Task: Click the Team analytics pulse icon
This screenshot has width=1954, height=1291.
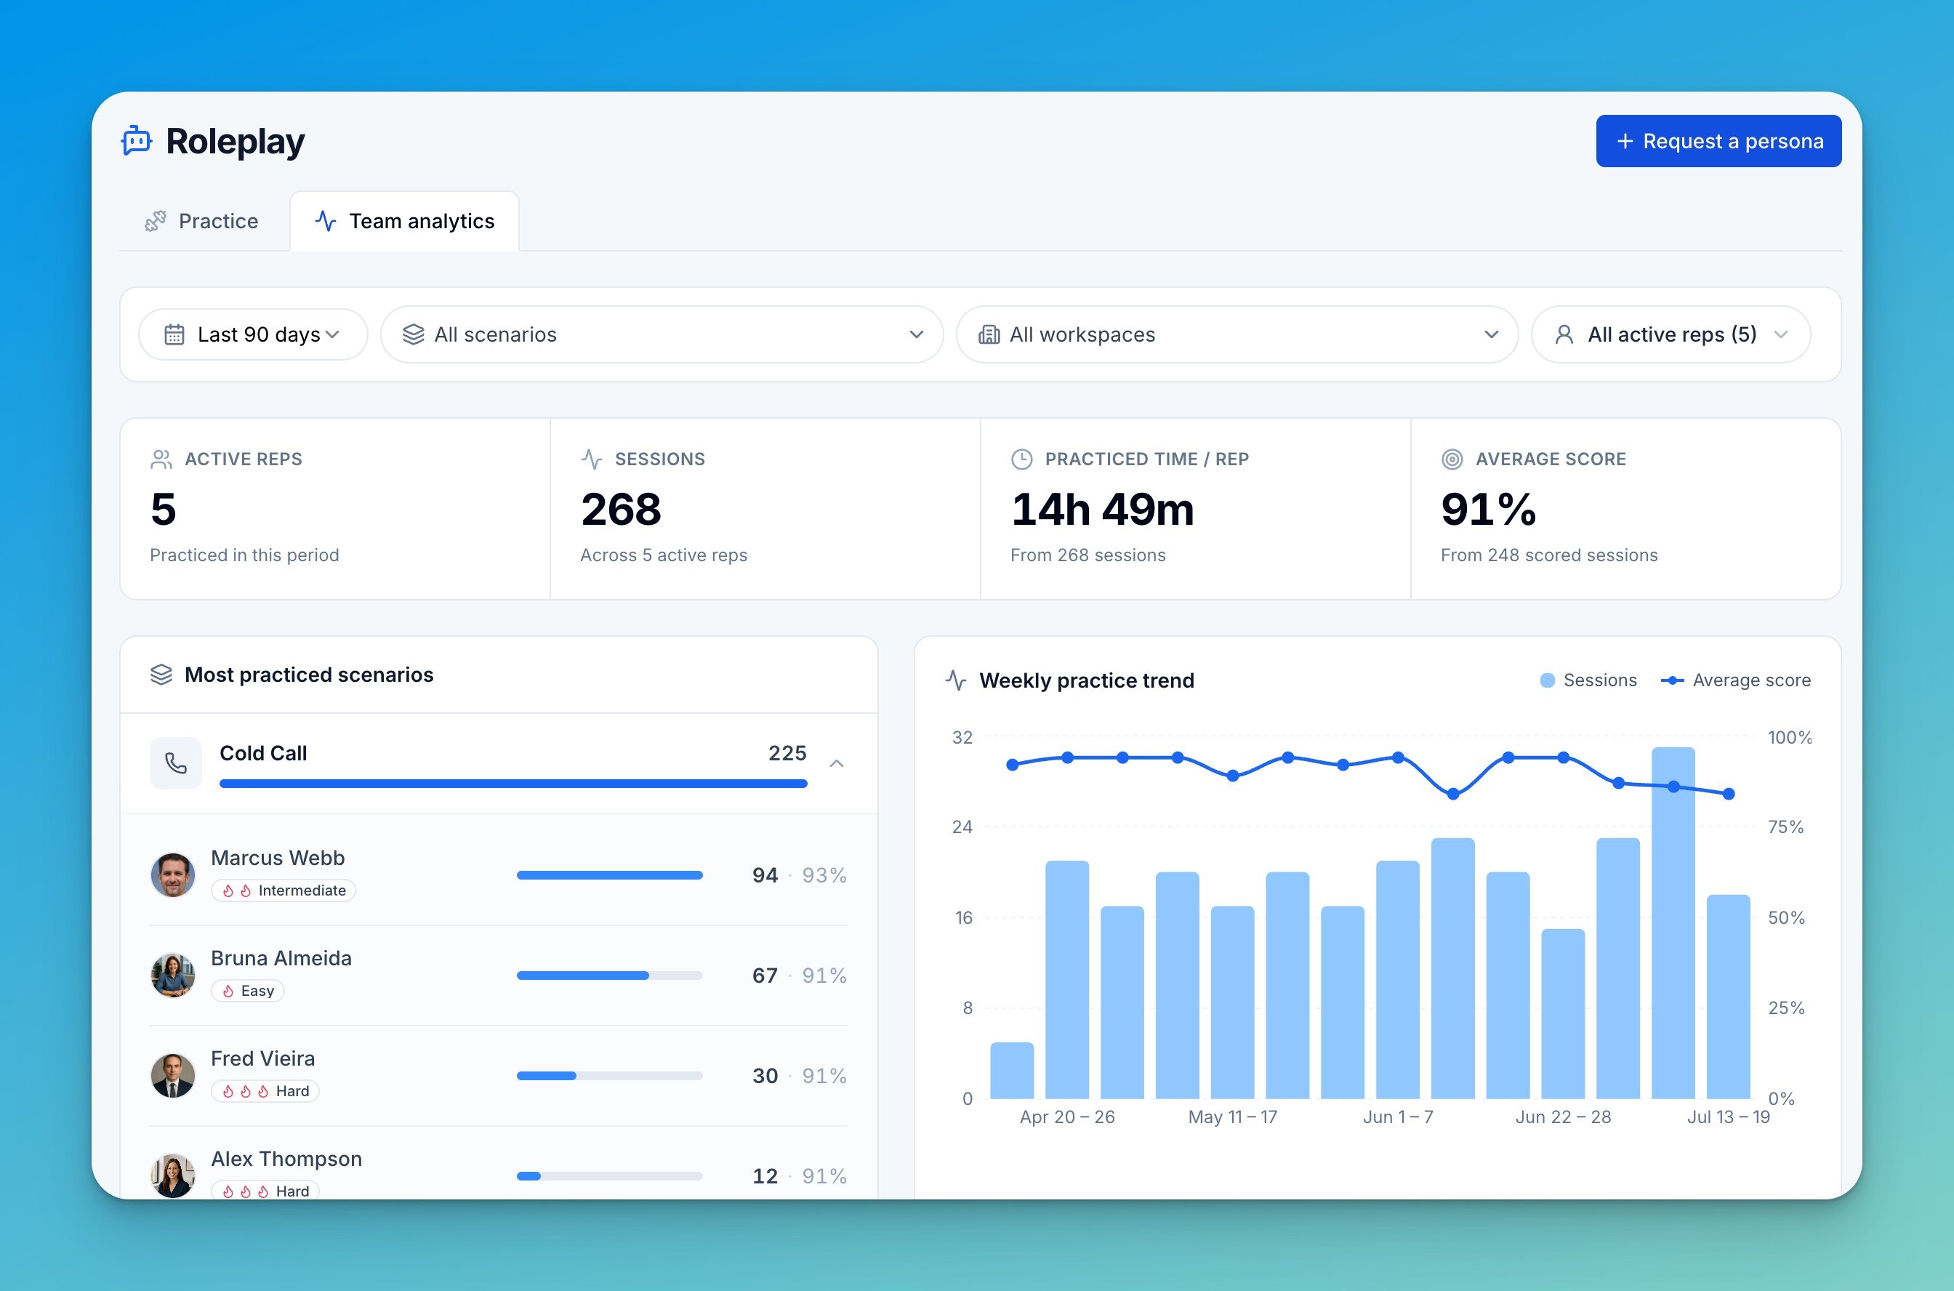Action: pyautogui.click(x=326, y=221)
